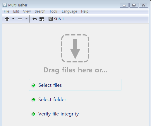This screenshot has height=126, width=151.
Task: Open the Help menu
Action: point(85,11)
